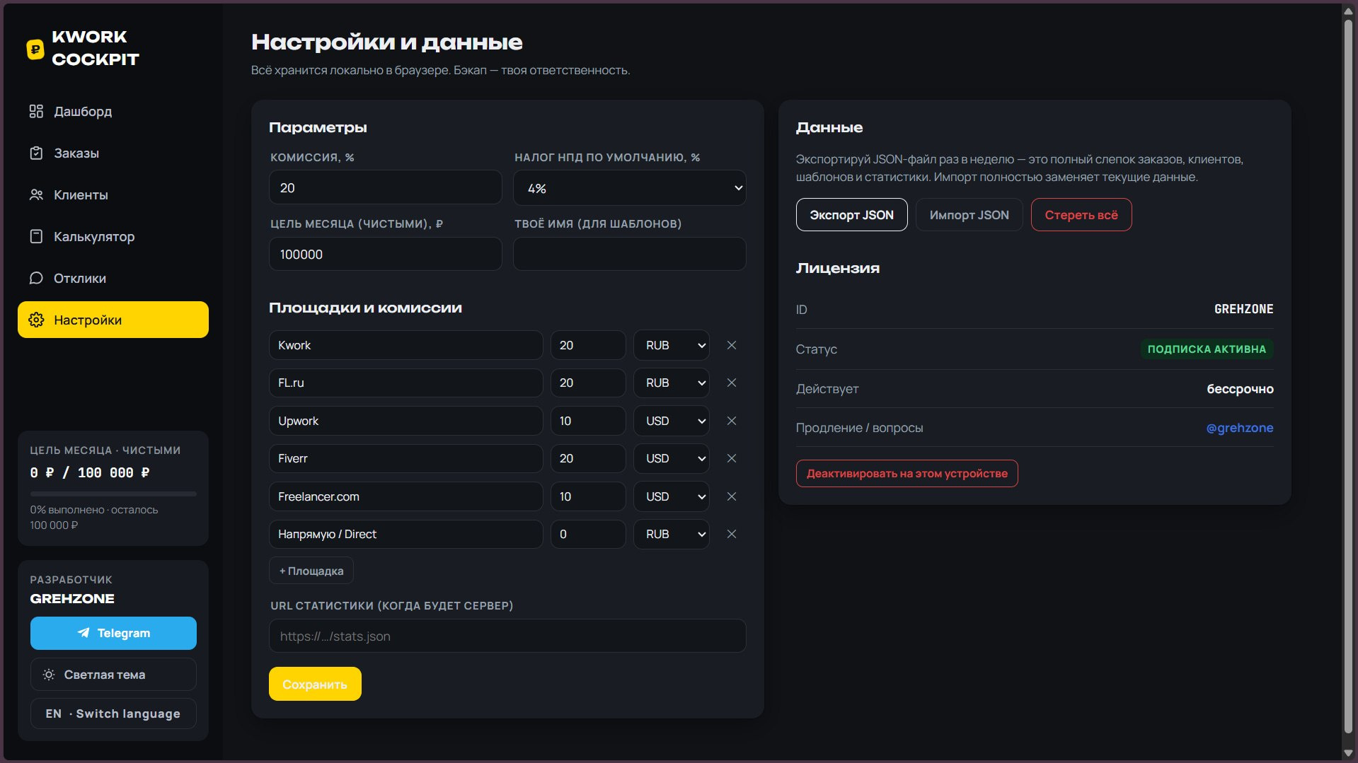Toggle Светлая тема light theme
This screenshot has height=763, width=1358.
113,674
